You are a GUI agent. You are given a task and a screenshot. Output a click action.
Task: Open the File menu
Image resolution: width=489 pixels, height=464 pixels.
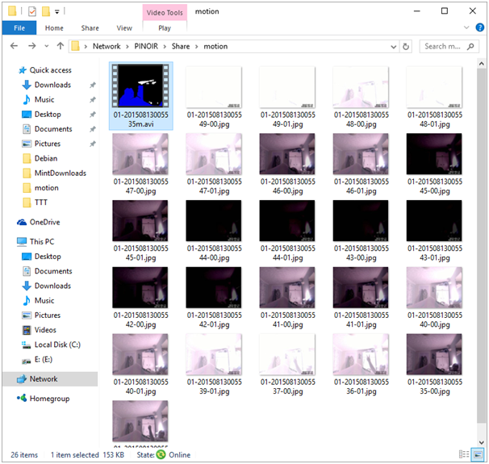18,28
